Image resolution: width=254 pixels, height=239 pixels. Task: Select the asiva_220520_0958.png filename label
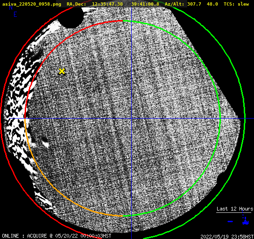click(x=32, y=4)
